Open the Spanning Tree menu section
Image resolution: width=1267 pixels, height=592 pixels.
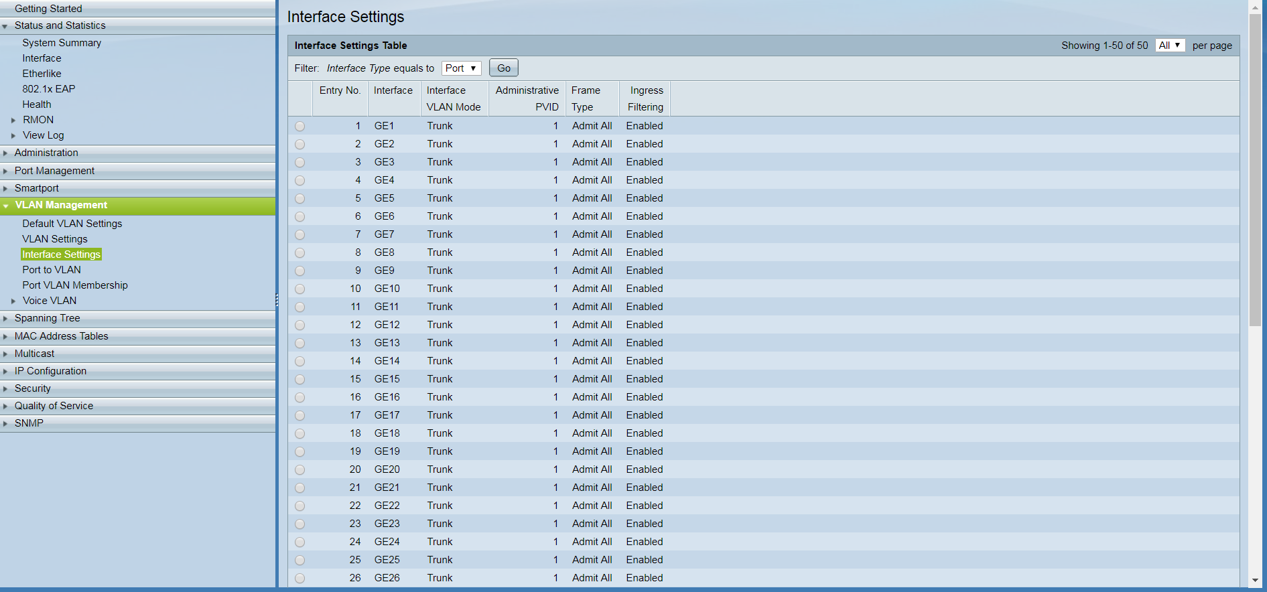tap(48, 318)
